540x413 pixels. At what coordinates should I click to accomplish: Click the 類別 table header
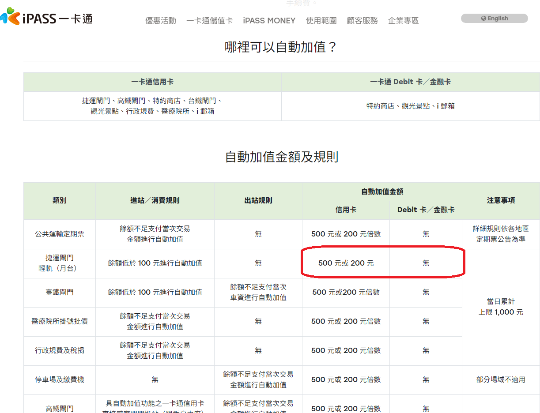click(x=60, y=201)
